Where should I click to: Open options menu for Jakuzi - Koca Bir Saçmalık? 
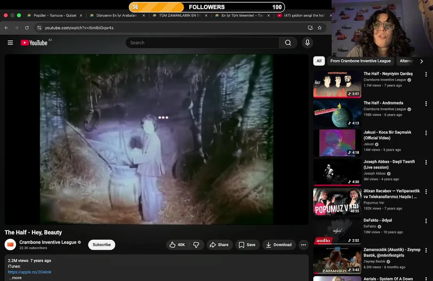[426, 133]
